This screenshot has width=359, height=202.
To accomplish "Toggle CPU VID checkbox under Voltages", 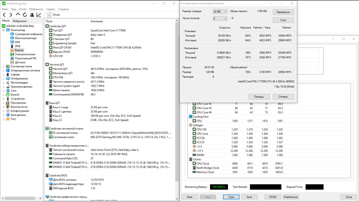I will [194, 129].
